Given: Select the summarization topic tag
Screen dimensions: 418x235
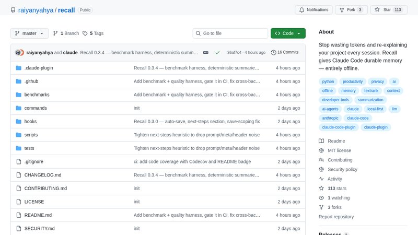Looking at the screenshot, I should click(x=370, y=100).
